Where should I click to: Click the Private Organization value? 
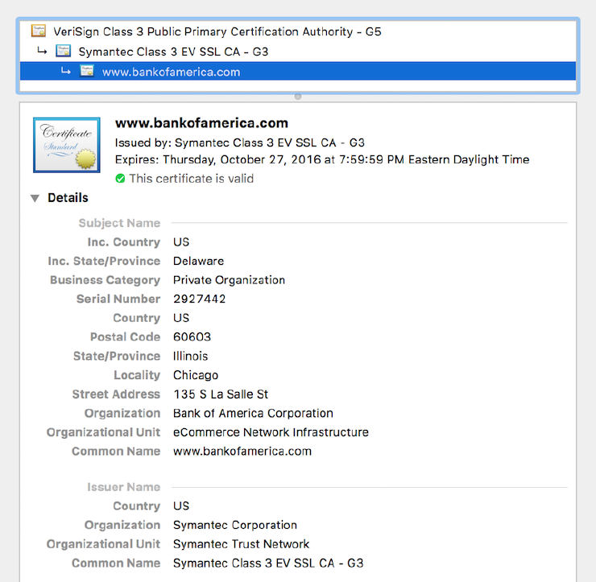[229, 280]
